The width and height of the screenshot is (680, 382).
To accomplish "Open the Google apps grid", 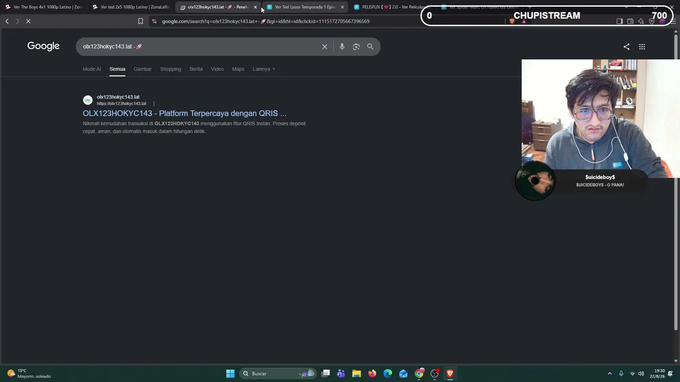I will click(x=642, y=47).
